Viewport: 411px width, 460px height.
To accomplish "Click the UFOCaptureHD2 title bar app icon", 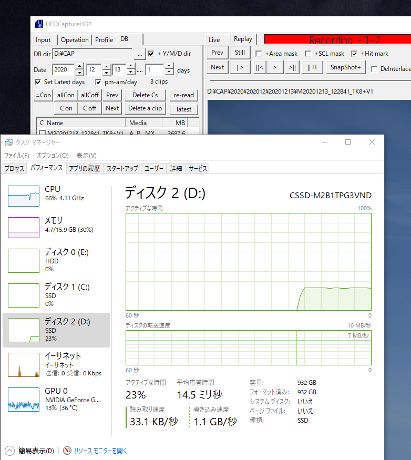I will coord(39,24).
